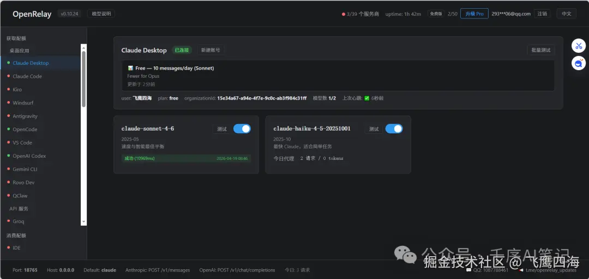Click the sidebar scrollbar thumb
The image size is (589, 279).
pyautogui.click(x=84, y=79)
